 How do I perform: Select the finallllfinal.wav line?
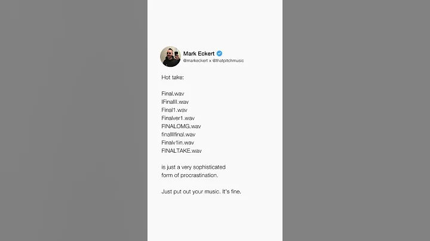tap(178, 134)
